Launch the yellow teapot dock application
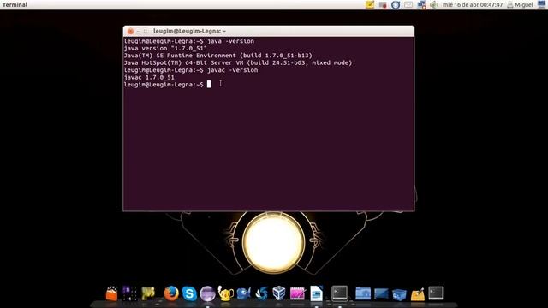548x308 pixels. click(225, 293)
